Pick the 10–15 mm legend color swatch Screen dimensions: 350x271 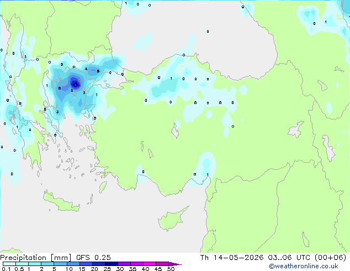tap(73, 264)
